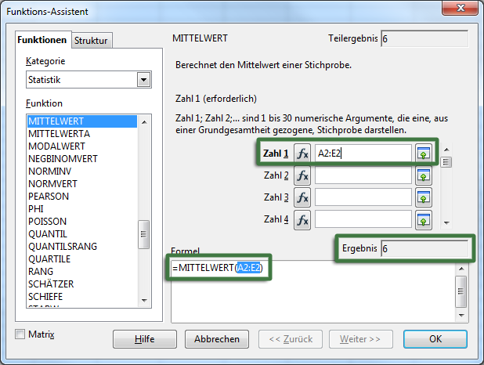Screen dimensions: 484x365
Task: Click the shrink icon for Zahl 3
Action: (x=424, y=197)
